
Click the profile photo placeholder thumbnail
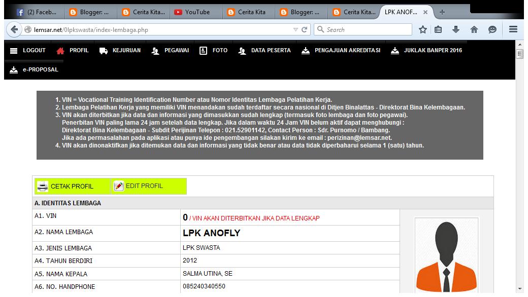point(446,256)
